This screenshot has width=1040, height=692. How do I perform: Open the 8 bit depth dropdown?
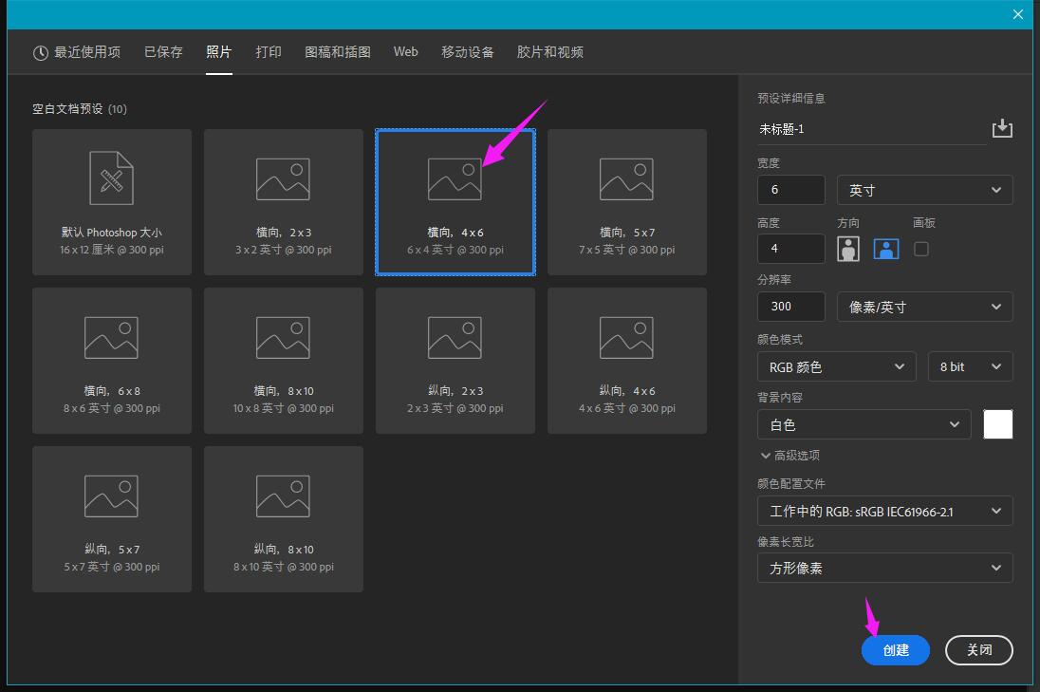click(971, 366)
